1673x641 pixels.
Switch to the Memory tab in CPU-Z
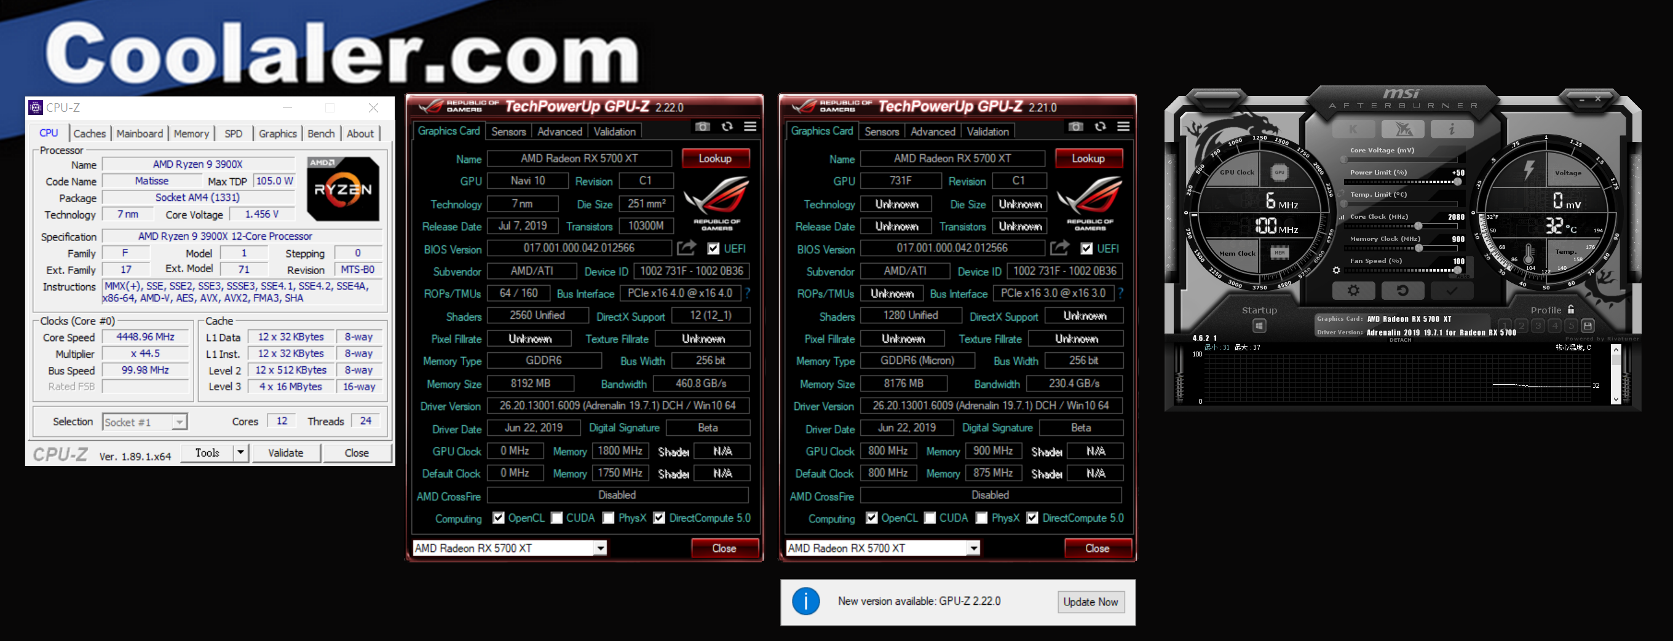tap(192, 134)
